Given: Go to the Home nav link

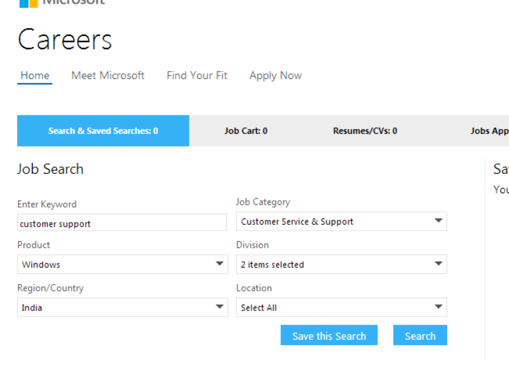Looking at the screenshot, I should [x=35, y=76].
